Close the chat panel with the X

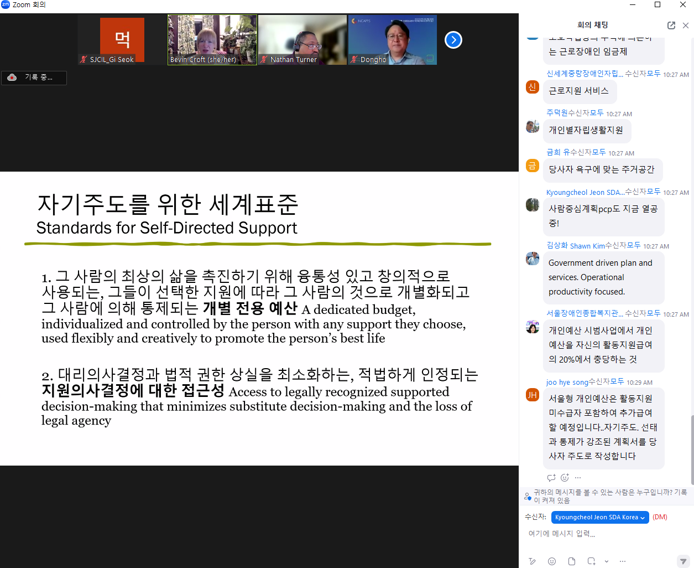(x=686, y=25)
